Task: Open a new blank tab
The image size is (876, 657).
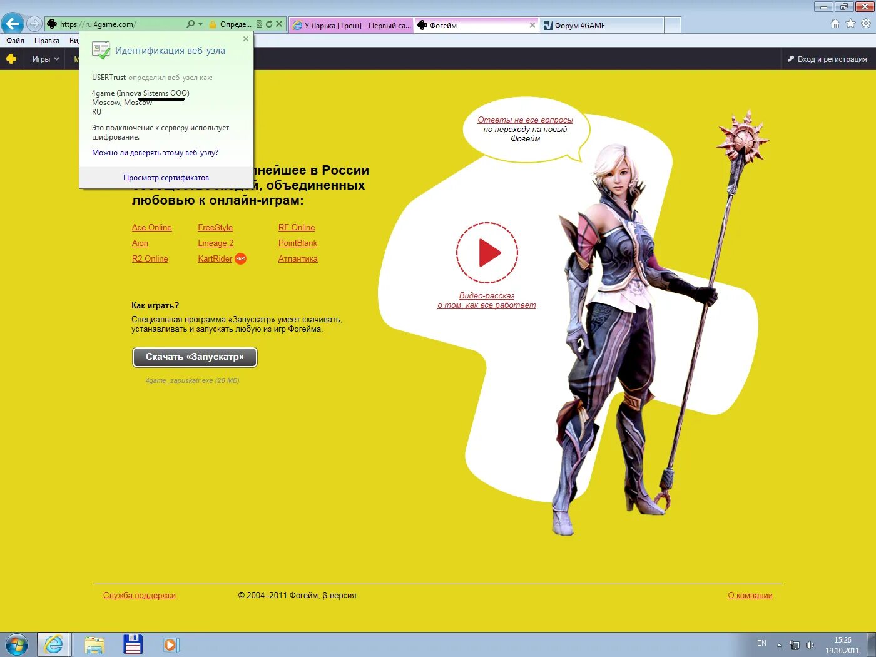Action: coord(672,25)
